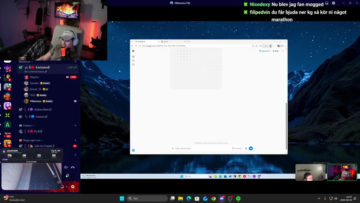Join the Join to Create channel
The height and width of the screenshot is (203, 360).
point(48,146)
